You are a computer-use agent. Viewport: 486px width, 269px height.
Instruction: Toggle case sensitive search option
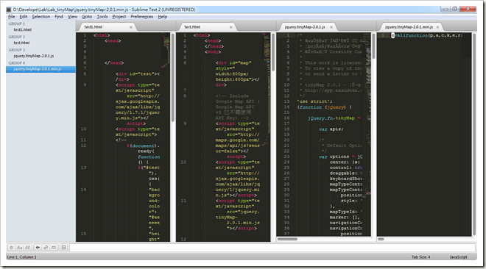[x=20, y=248]
